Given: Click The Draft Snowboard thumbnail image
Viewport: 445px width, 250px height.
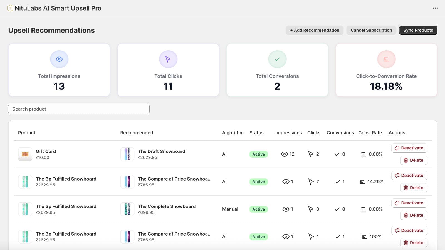Looking at the screenshot, I should 127,154.
